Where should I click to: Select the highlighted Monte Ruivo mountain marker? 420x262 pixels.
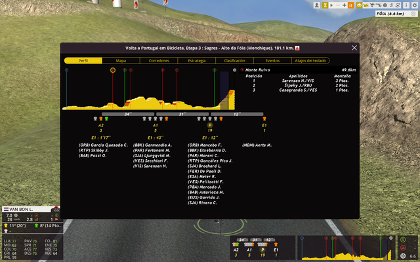point(113,70)
